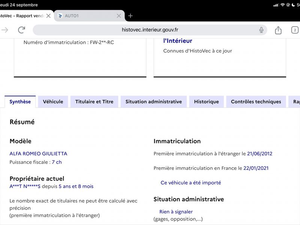Tap the forward navigation arrow
300x225 pixels.
[x=5, y=30]
